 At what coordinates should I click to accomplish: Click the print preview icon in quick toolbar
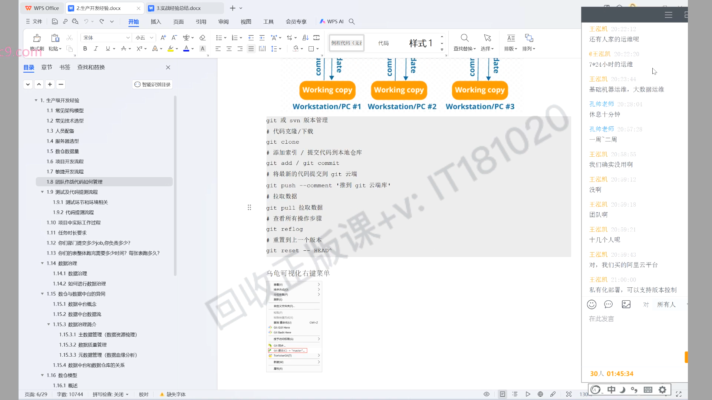pos(75,21)
